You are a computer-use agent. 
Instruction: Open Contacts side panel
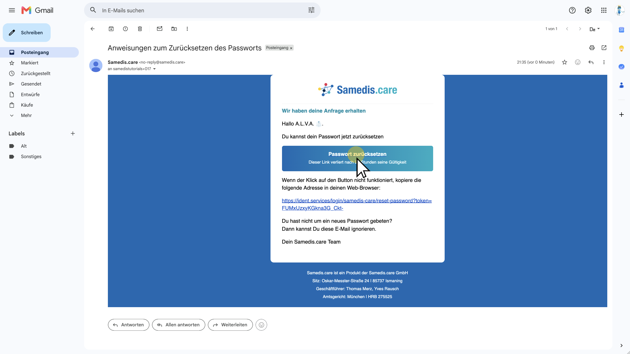[x=622, y=85]
